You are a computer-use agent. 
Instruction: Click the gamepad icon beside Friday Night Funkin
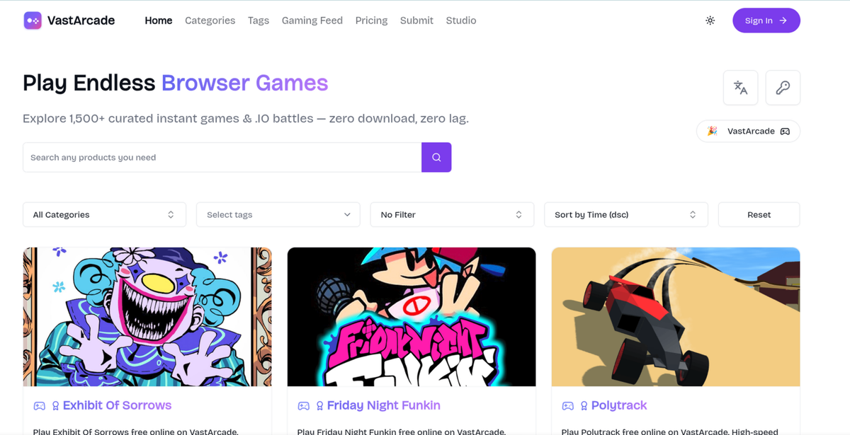click(303, 406)
